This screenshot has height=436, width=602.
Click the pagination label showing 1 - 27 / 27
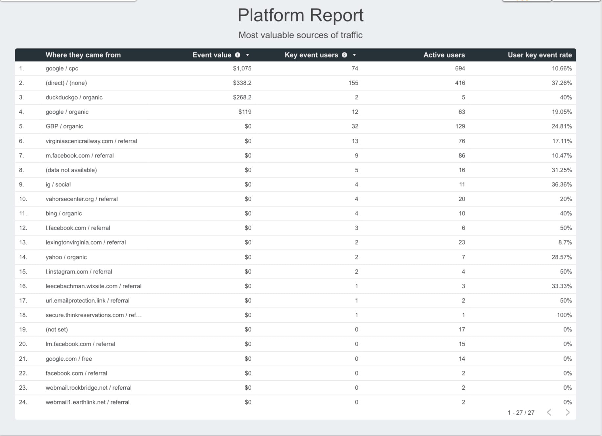tap(520, 412)
